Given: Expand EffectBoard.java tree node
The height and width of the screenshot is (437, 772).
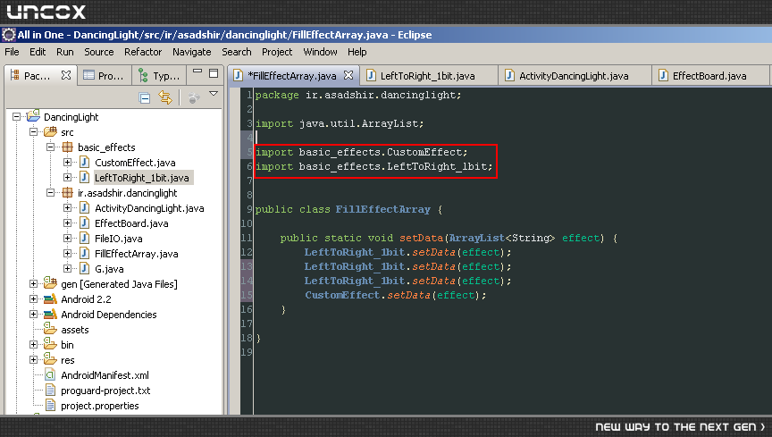Looking at the screenshot, I should (67, 223).
